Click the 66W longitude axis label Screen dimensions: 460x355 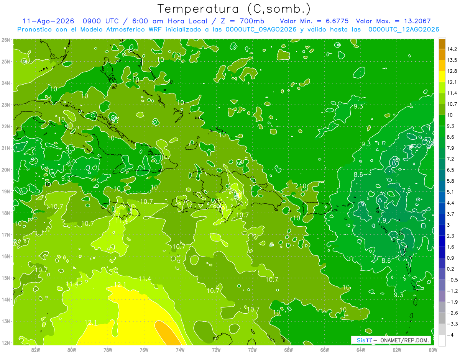click(325, 350)
